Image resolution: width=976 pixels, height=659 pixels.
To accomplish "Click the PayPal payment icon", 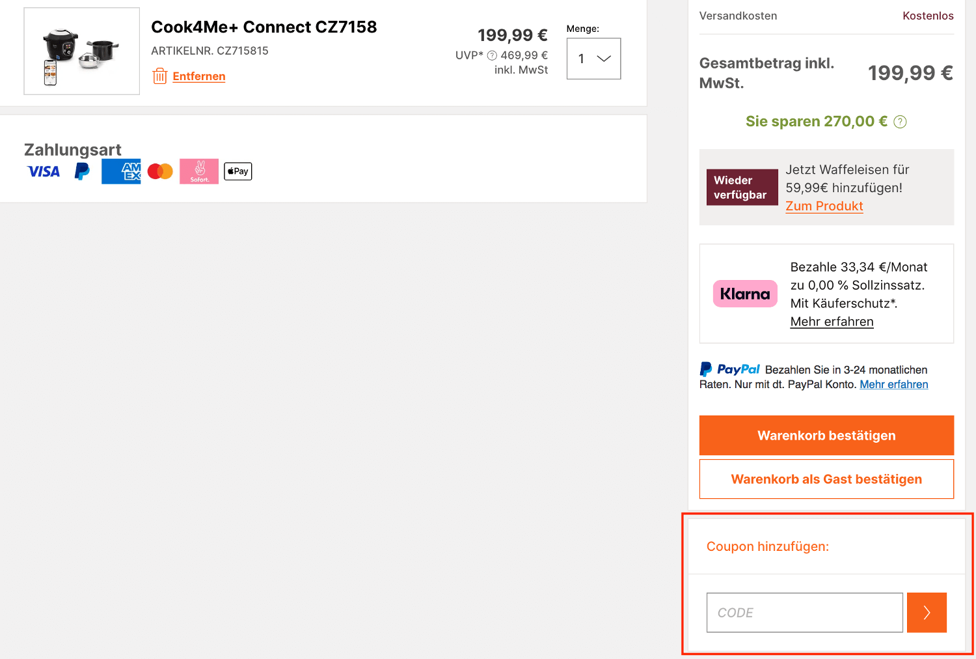I will 82,171.
